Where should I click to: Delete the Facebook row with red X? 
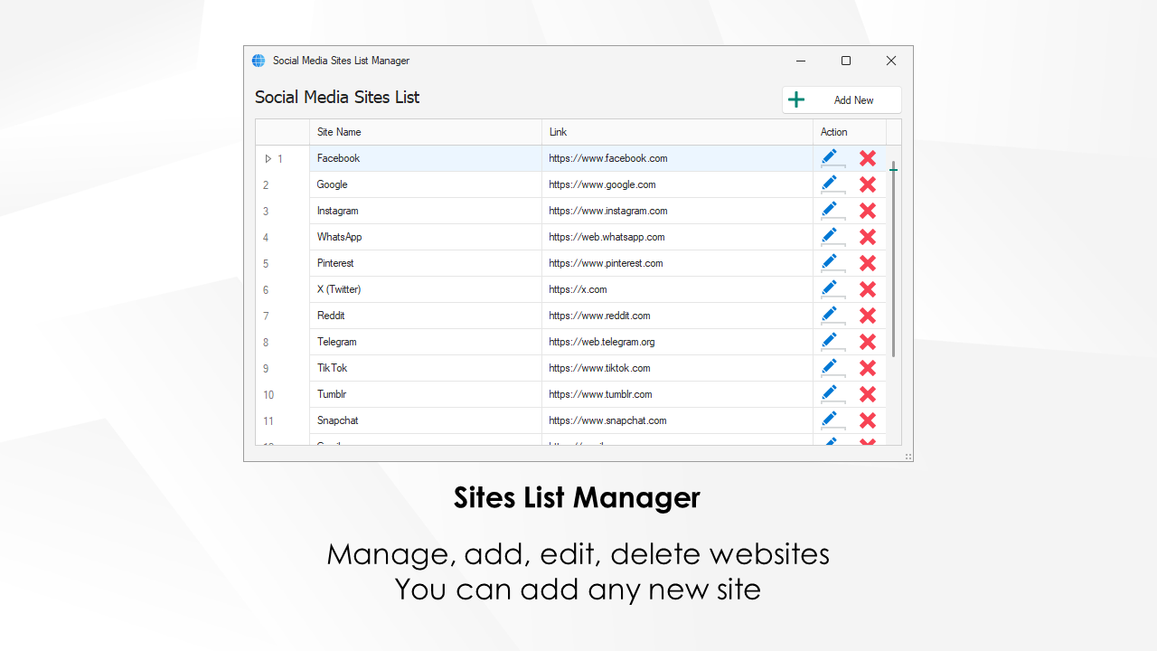868,158
